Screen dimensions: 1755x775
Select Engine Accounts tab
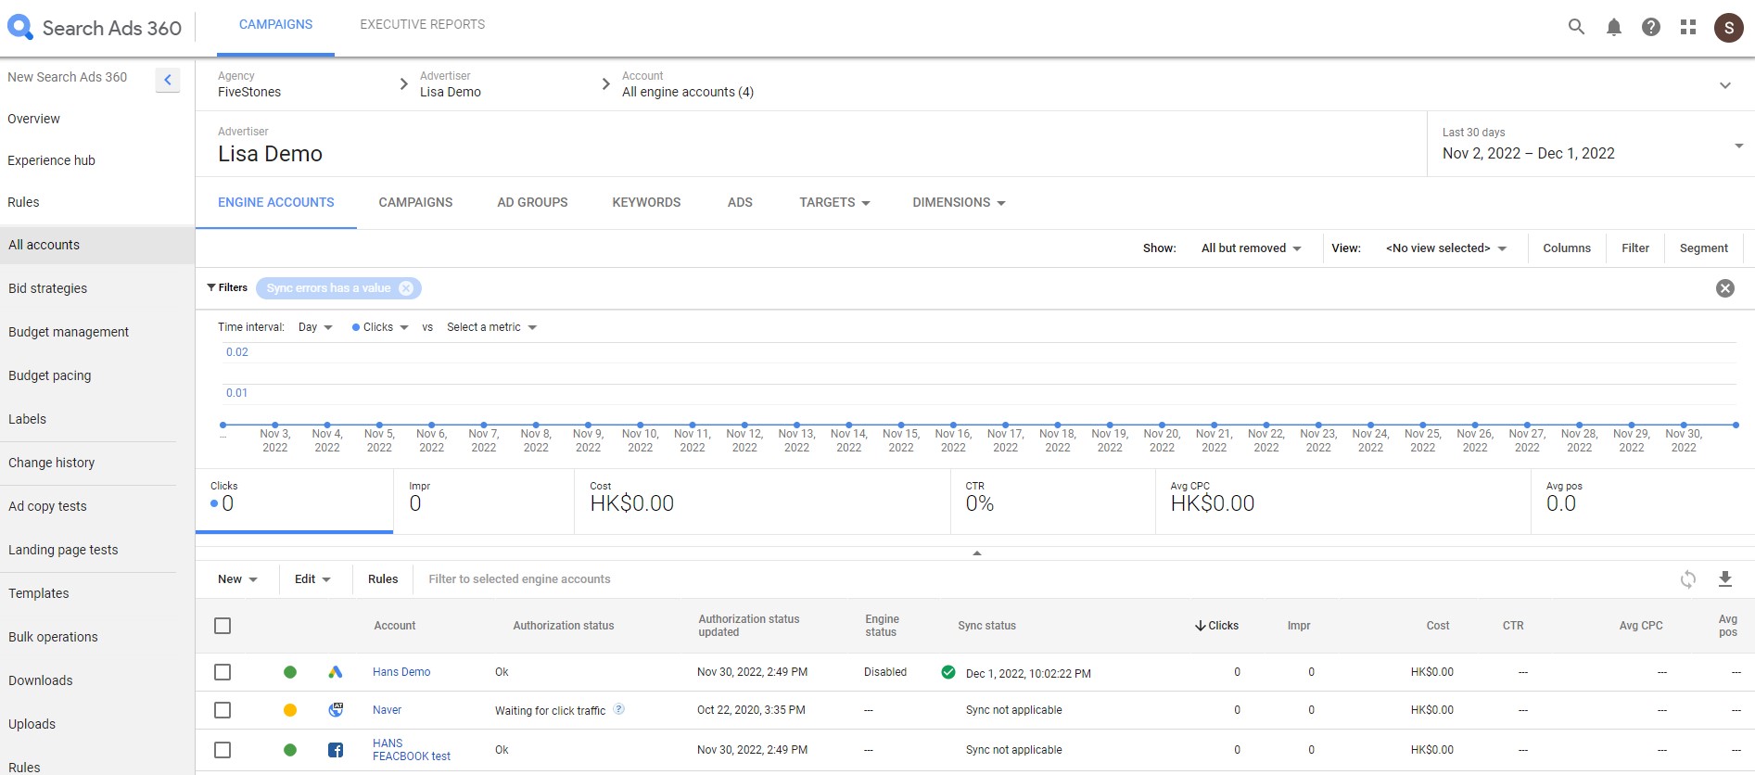click(x=276, y=202)
